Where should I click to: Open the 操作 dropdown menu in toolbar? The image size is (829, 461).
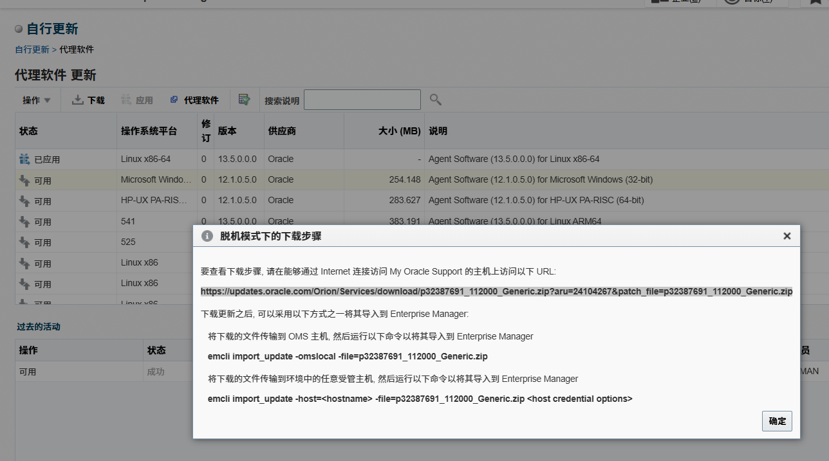[37, 100]
